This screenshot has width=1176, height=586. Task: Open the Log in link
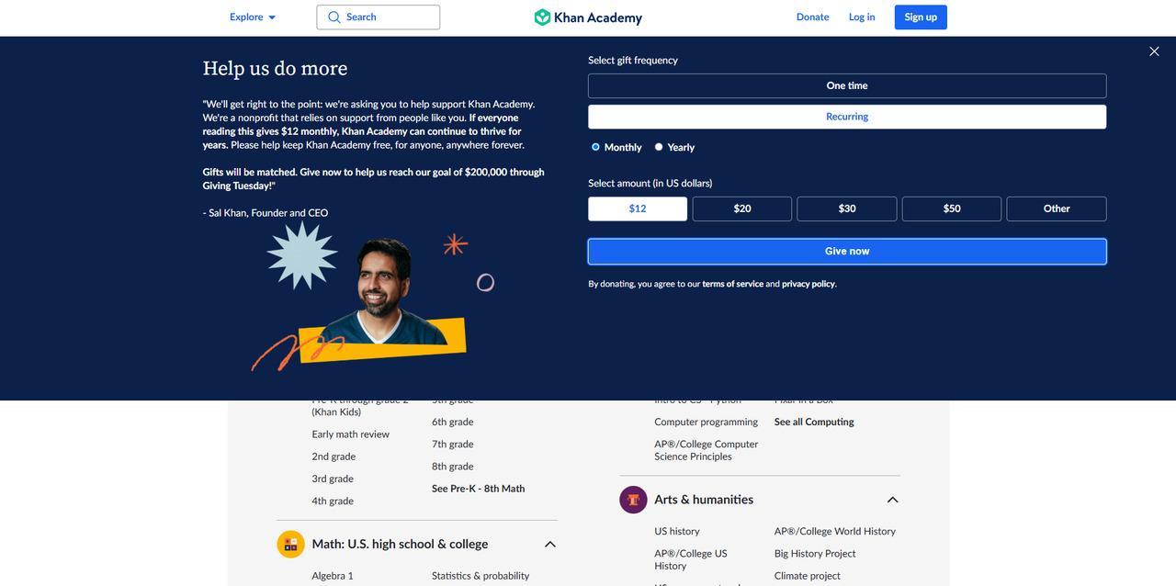click(862, 17)
